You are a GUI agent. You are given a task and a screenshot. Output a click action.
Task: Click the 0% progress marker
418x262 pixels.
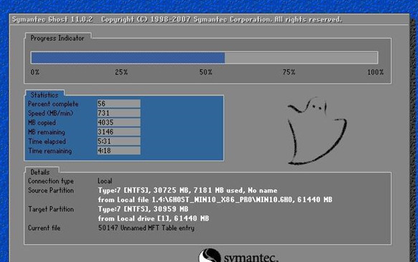coord(35,72)
